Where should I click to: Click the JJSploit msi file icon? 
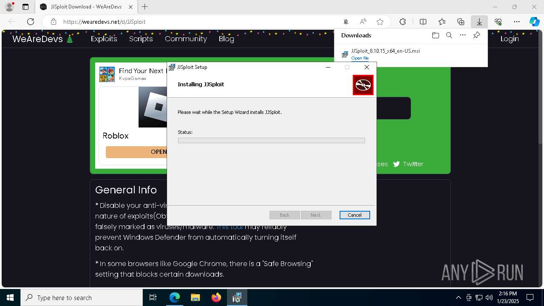point(345,54)
